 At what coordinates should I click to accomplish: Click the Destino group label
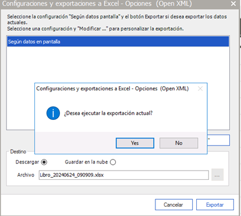(x=18, y=151)
